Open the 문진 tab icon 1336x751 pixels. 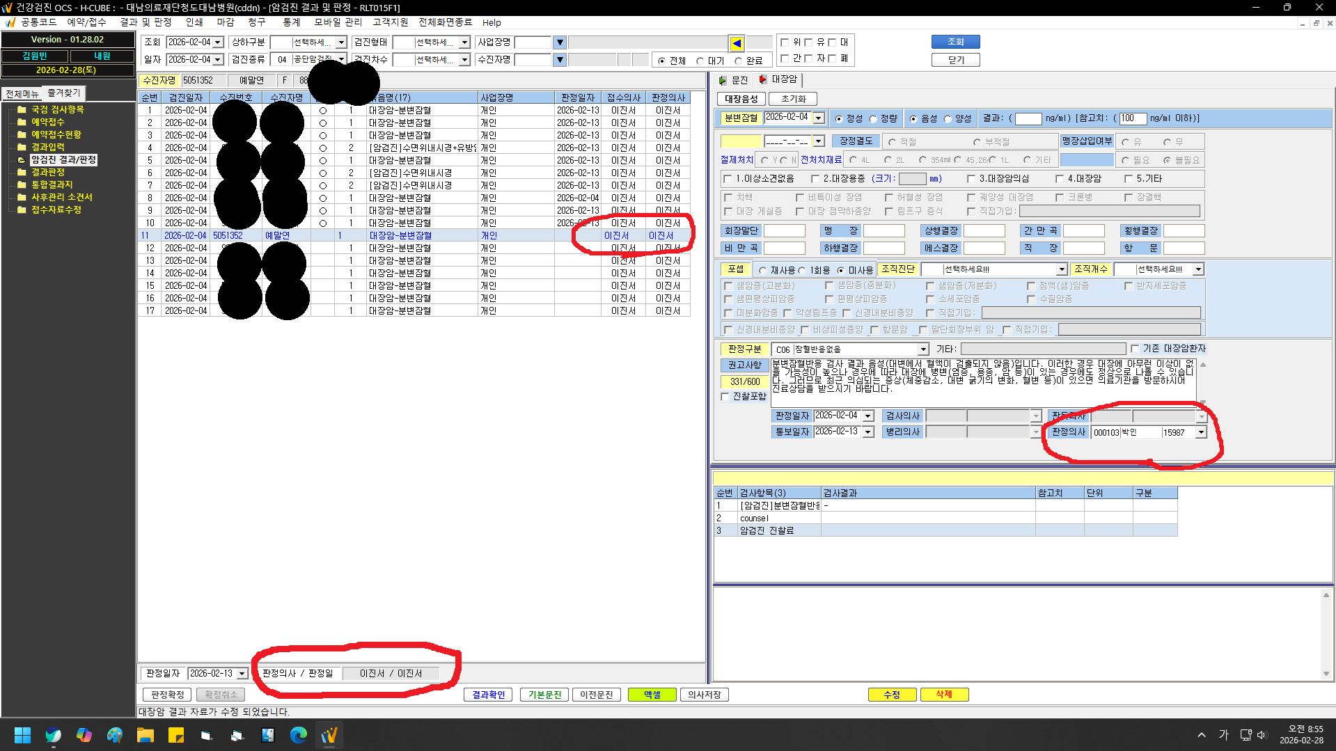[x=723, y=80]
